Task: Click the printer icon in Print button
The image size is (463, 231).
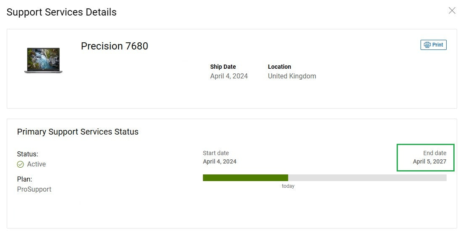Action: tap(427, 45)
